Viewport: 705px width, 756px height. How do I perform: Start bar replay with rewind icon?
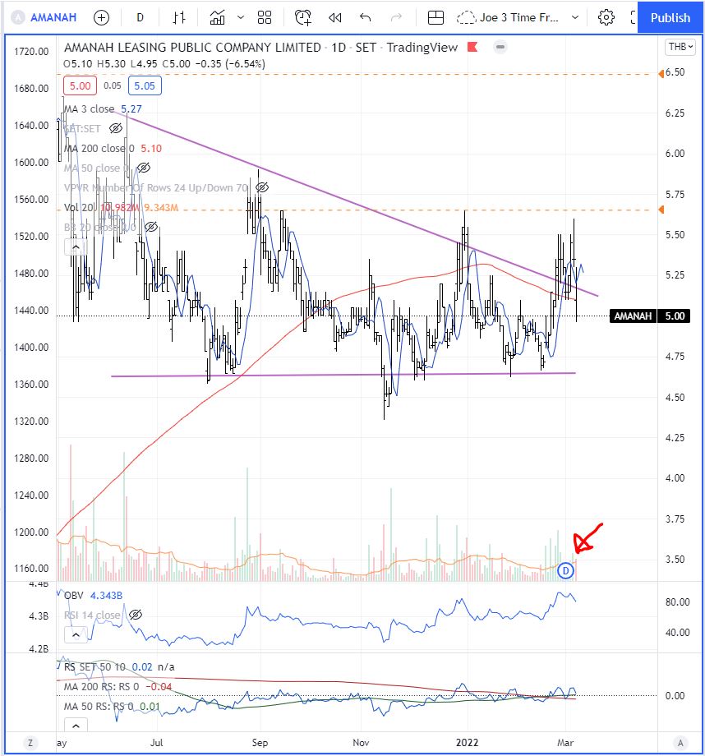[334, 18]
